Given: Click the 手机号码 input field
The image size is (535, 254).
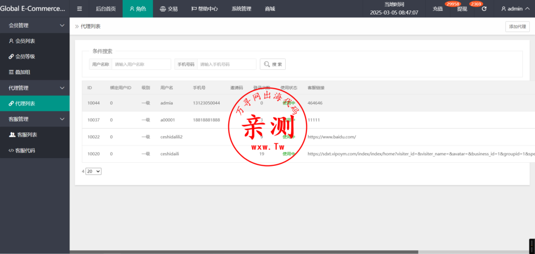Looking at the screenshot, I should click(227, 64).
